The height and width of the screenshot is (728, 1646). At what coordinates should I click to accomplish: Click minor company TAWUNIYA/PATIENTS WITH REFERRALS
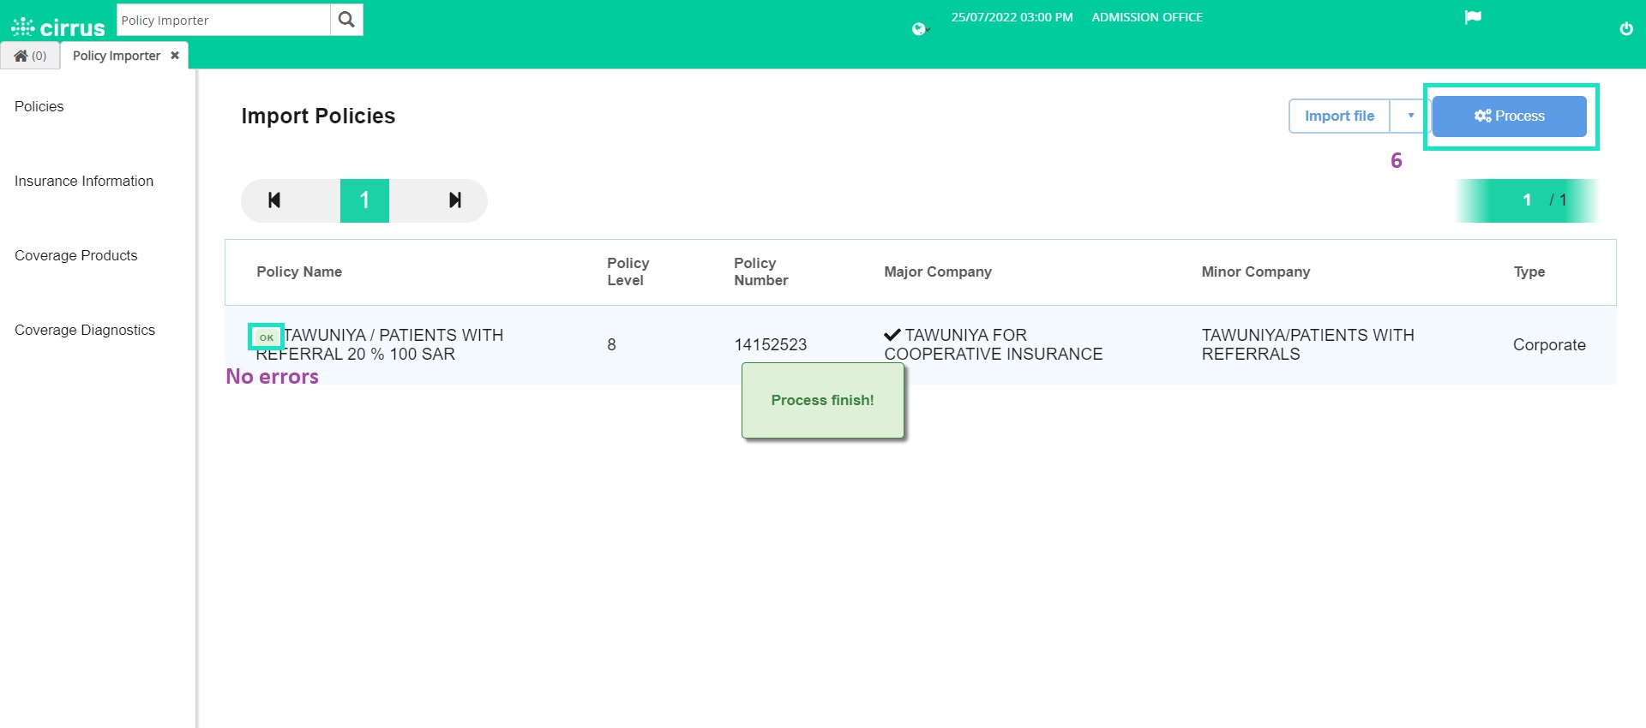coord(1308,344)
